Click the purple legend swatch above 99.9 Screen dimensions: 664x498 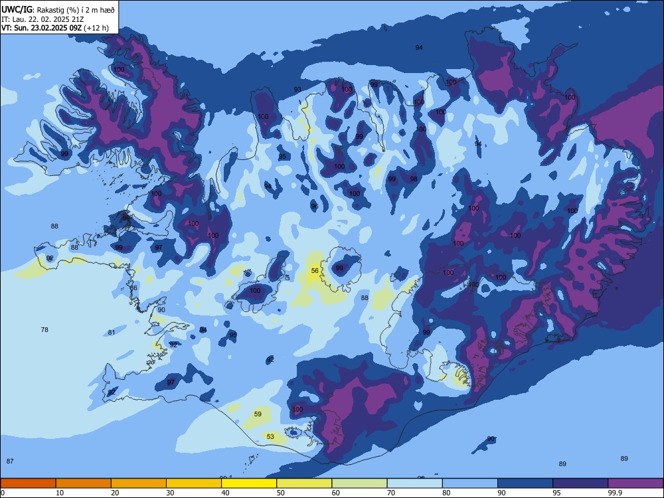[635, 483]
